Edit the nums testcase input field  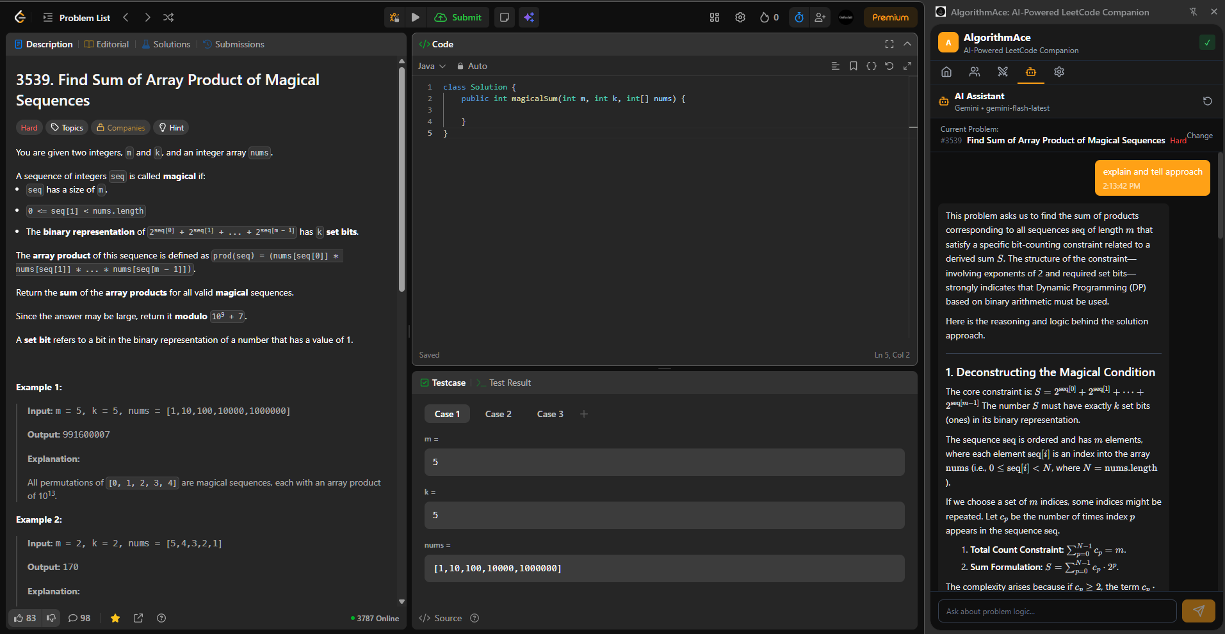663,568
